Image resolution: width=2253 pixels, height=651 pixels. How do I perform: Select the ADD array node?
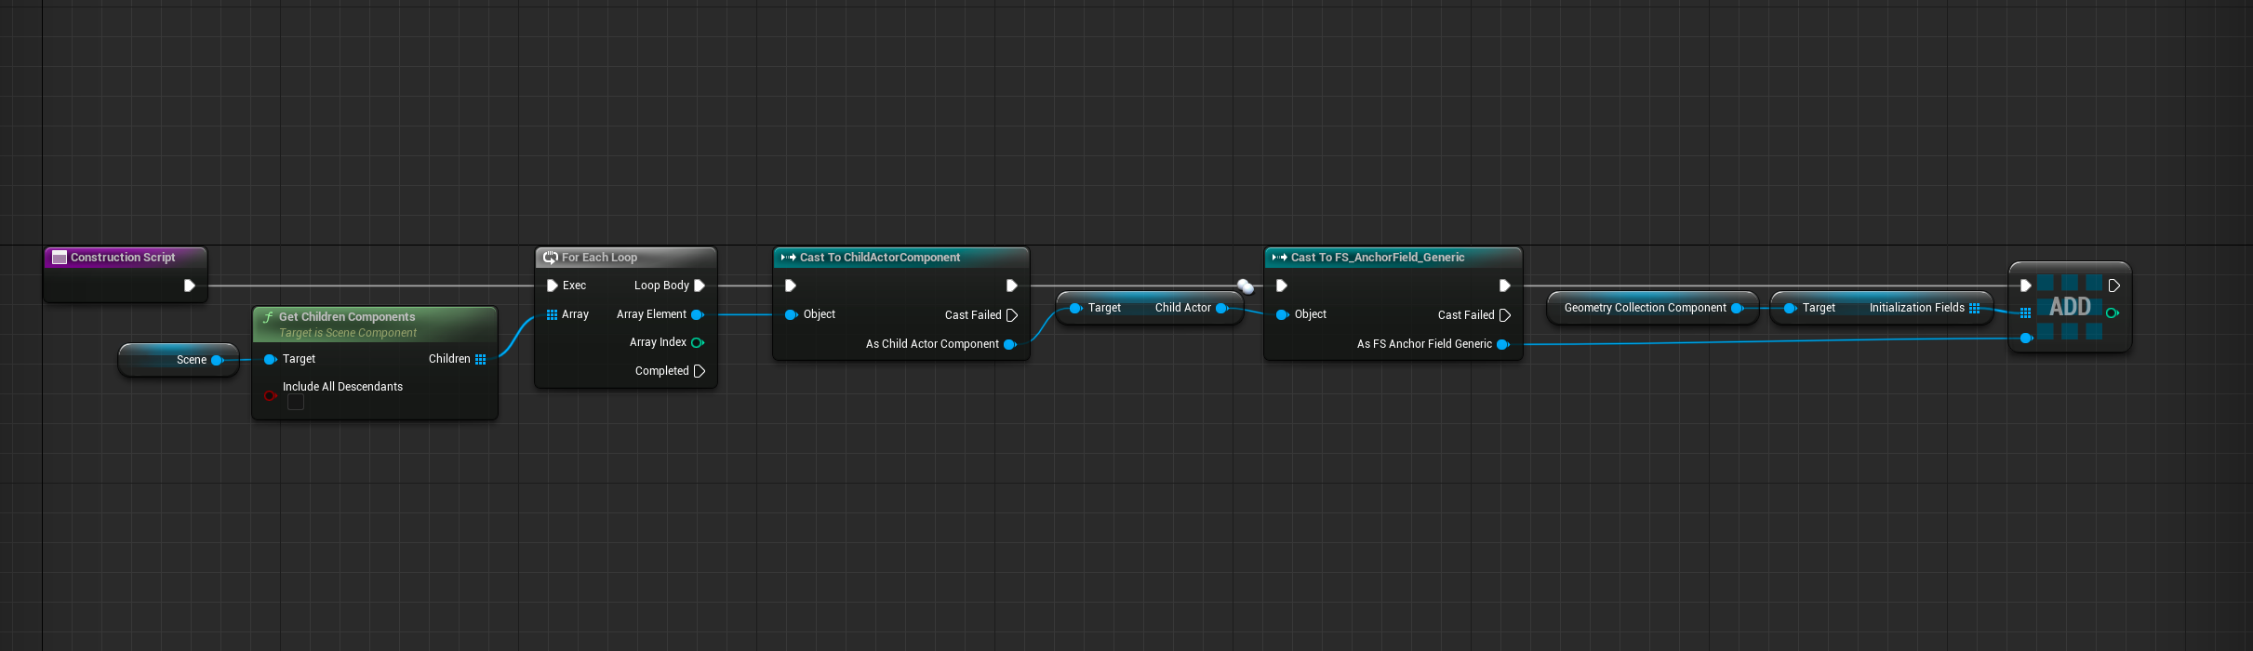2070,307
